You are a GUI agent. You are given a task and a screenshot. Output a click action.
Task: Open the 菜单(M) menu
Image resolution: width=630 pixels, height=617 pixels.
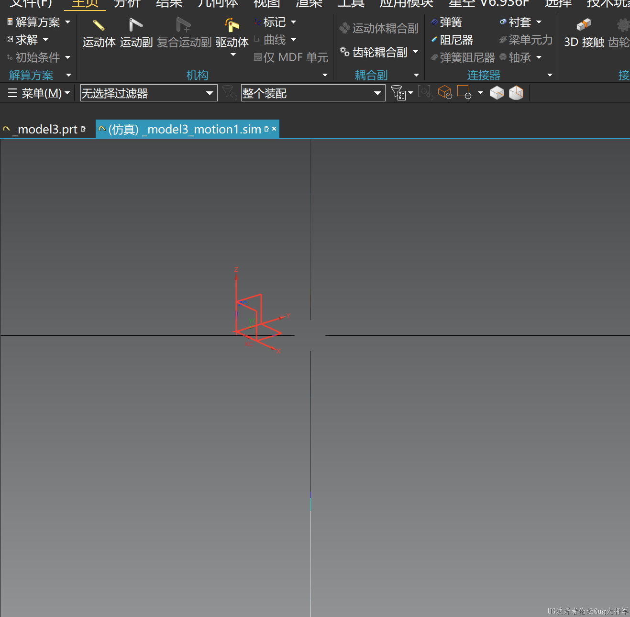(39, 93)
